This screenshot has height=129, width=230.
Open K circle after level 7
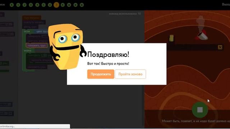[x=63, y=5]
